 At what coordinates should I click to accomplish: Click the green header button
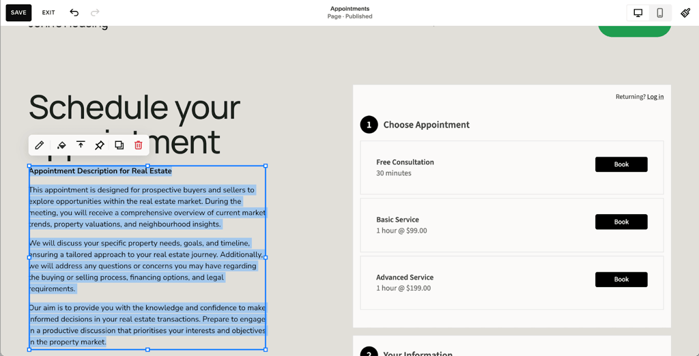tap(634, 31)
